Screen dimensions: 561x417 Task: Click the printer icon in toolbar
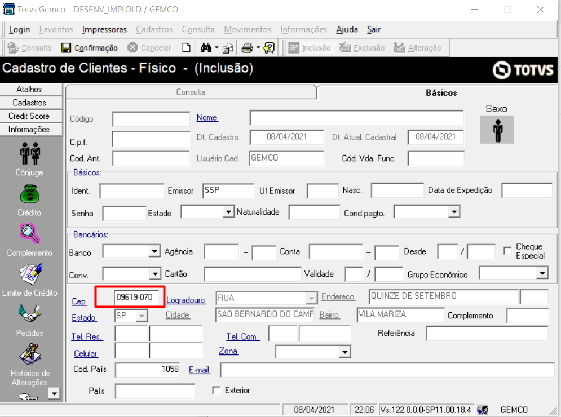pyautogui.click(x=247, y=47)
